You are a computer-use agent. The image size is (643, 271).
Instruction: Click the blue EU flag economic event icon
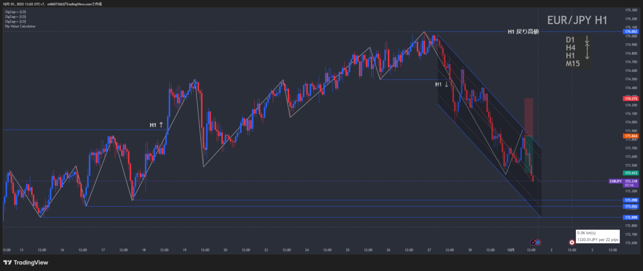point(538,242)
